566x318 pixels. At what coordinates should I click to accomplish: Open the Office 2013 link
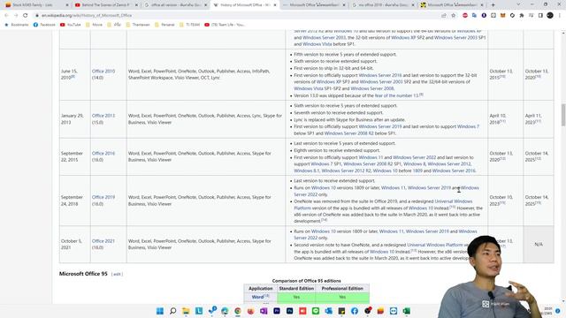pos(103,116)
